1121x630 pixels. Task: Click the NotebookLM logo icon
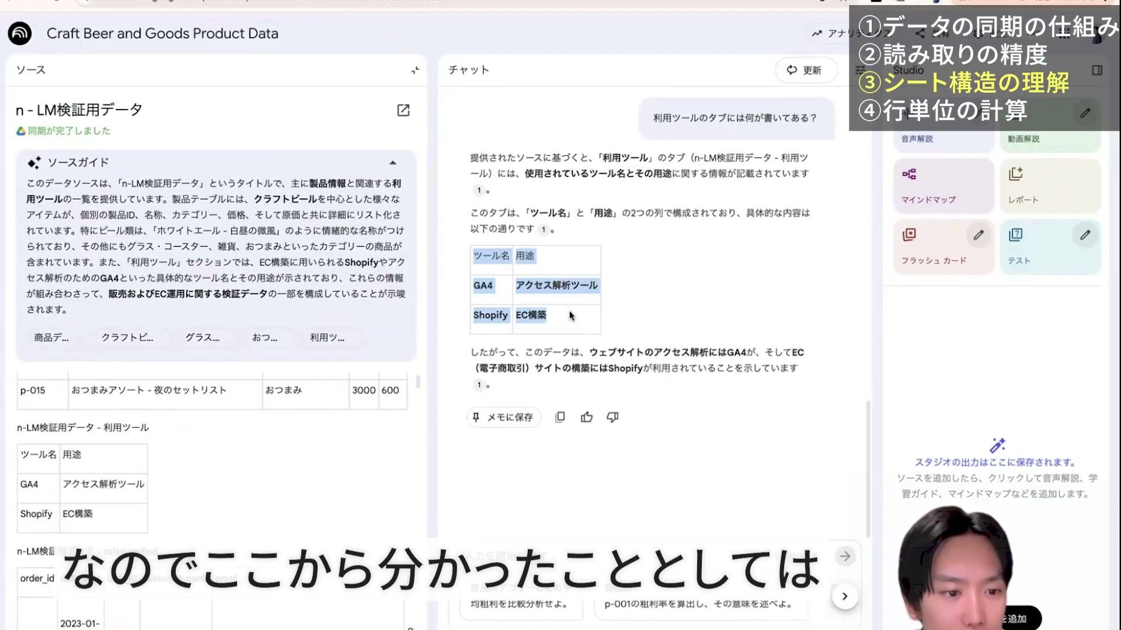click(x=20, y=33)
